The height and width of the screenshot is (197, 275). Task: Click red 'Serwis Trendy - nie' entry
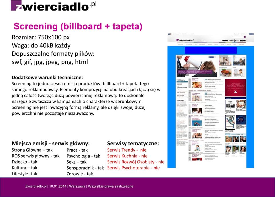(x=127, y=150)
